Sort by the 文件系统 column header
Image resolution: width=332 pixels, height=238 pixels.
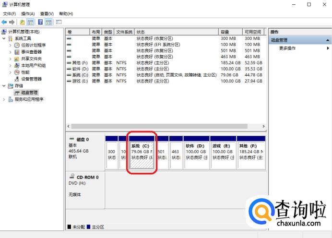pos(124,32)
